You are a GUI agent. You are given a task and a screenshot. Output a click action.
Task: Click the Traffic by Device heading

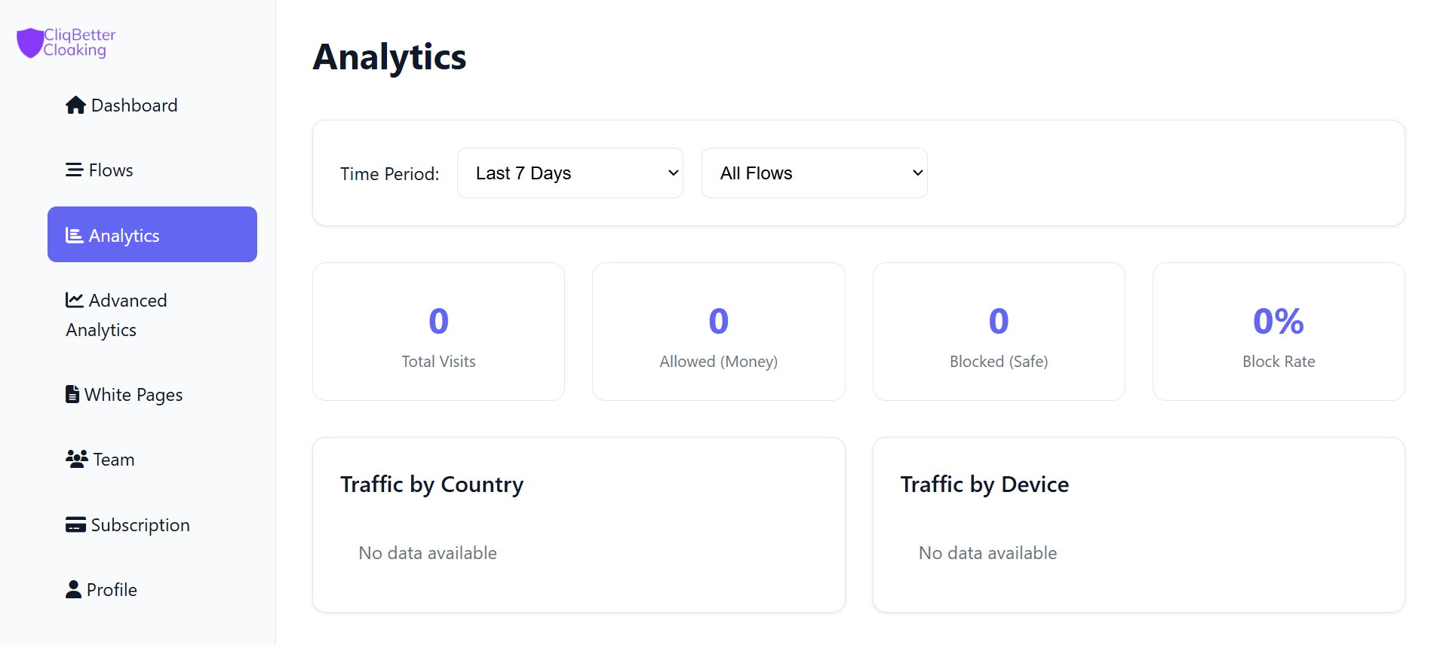[x=984, y=485]
